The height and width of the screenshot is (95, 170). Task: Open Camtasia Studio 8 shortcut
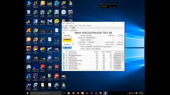(36, 14)
